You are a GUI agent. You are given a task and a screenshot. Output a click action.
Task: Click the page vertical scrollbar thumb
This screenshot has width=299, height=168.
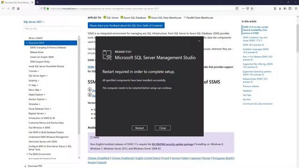[x=298, y=38]
